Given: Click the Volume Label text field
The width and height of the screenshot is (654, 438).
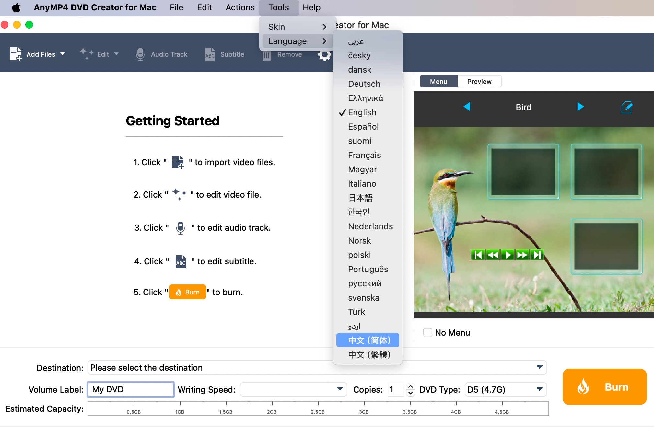Looking at the screenshot, I should tap(131, 389).
